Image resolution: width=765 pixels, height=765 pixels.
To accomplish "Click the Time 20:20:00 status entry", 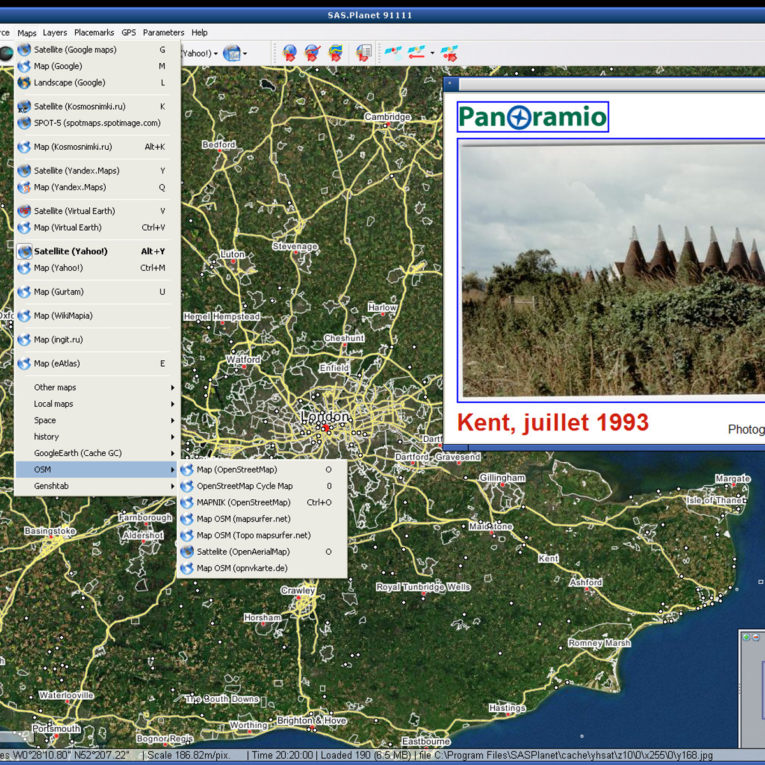I will pyautogui.click(x=282, y=755).
